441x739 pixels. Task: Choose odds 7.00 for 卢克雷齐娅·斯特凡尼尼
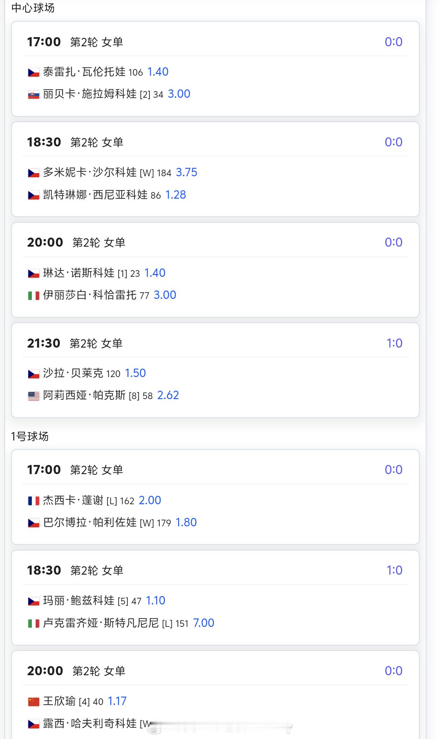click(x=203, y=623)
